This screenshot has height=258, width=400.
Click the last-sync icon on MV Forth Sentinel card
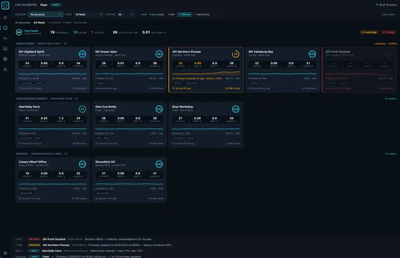pos(327,89)
